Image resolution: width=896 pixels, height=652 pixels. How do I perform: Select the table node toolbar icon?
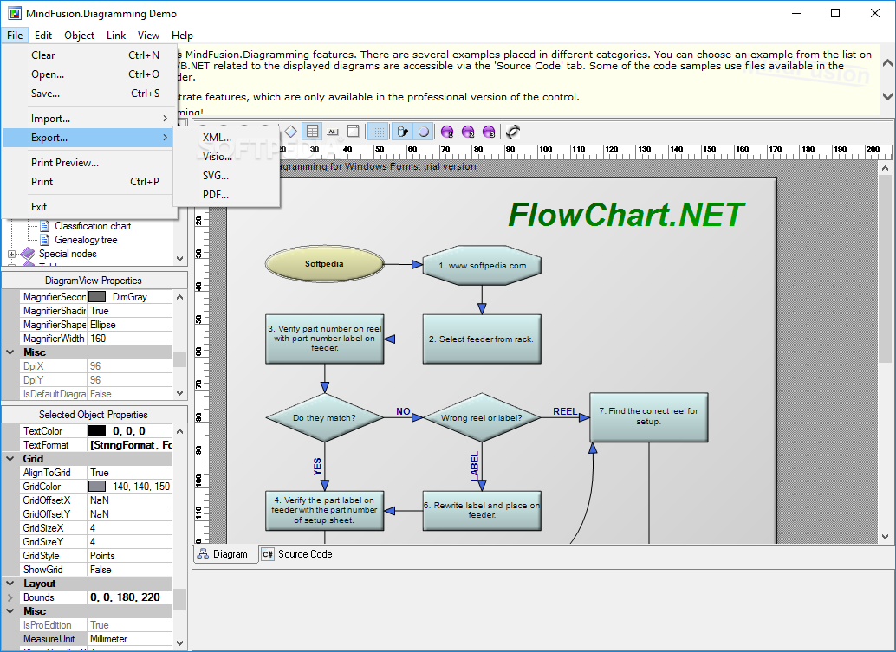click(312, 132)
